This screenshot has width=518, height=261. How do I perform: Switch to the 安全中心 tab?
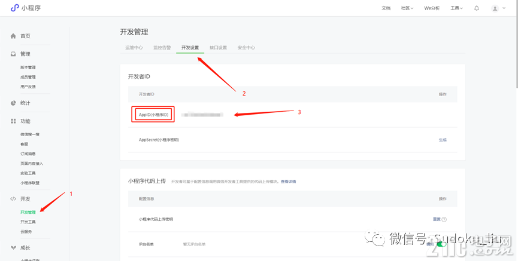[246, 47]
